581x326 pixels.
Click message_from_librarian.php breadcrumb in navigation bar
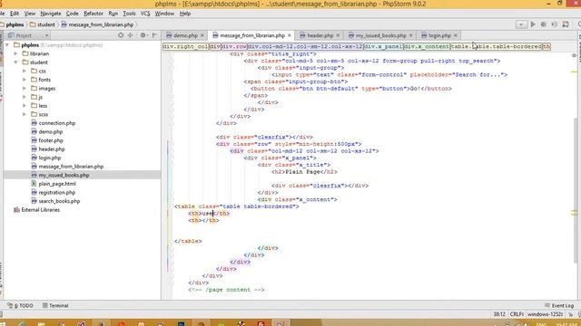(x=97, y=24)
